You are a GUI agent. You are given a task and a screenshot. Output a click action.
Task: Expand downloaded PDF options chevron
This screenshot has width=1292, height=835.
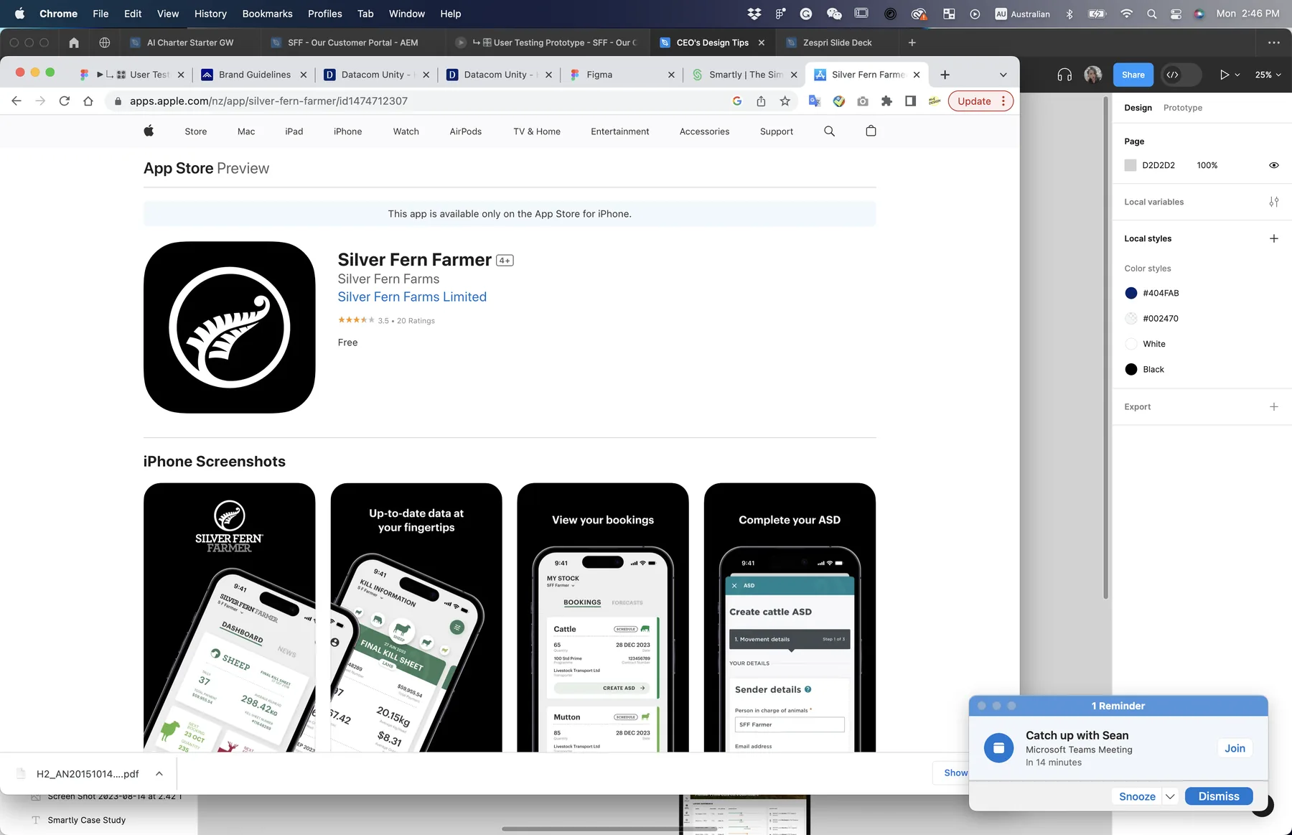(159, 774)
